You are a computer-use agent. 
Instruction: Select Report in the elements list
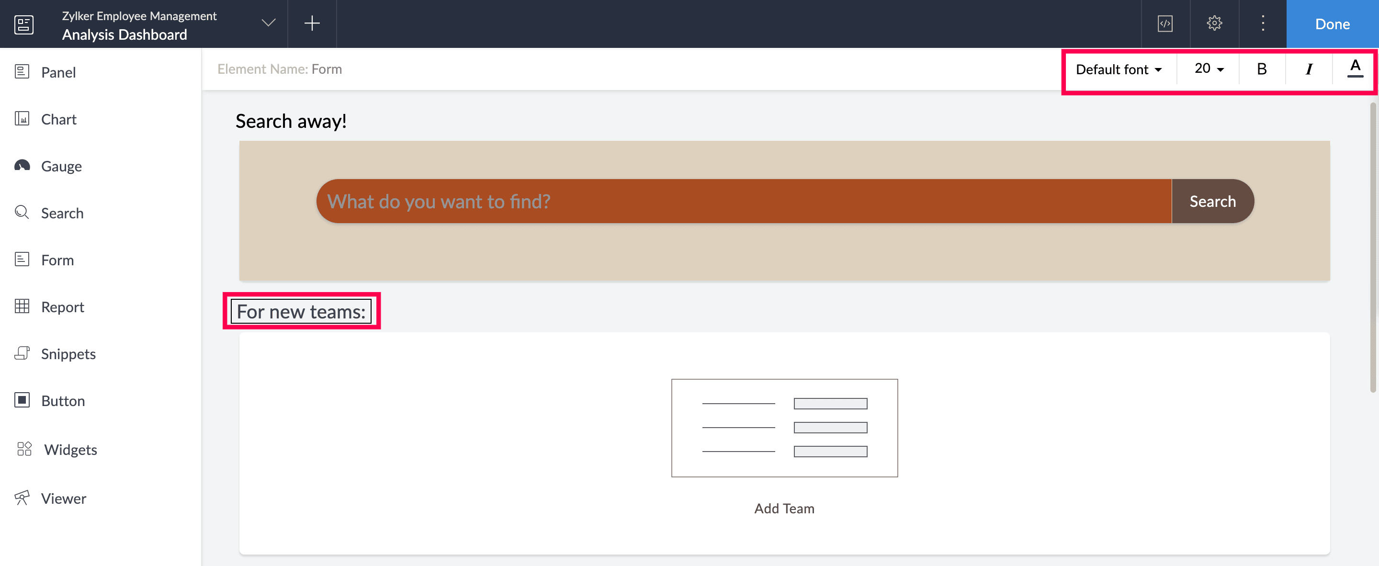62,307
